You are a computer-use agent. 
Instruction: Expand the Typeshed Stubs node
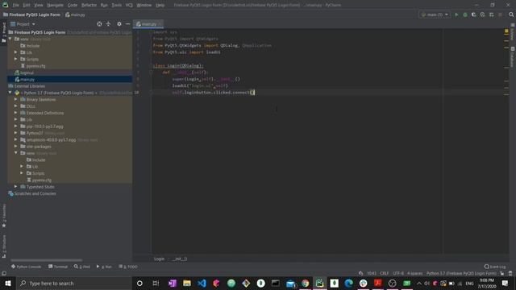tap(16, 187)
